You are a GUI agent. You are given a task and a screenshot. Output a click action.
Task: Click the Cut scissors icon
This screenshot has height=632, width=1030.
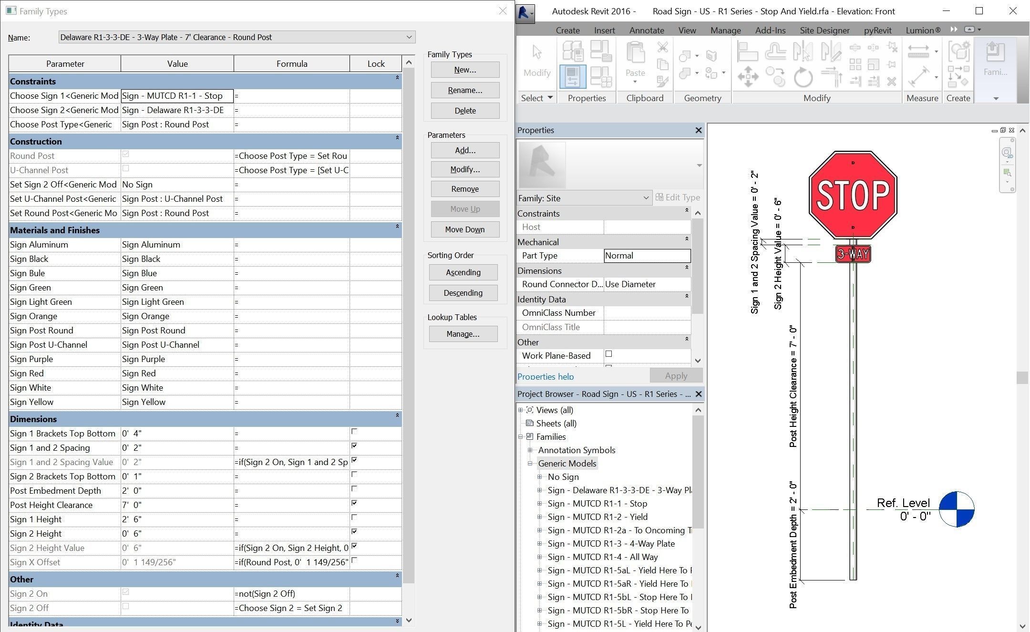pyautogui.click(x=662, y=47)
